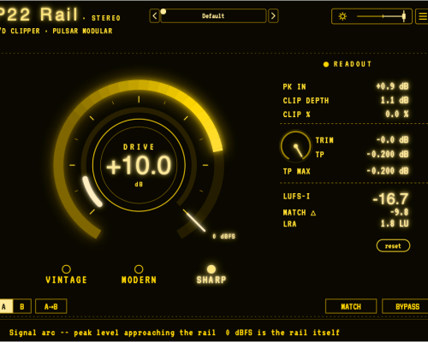Viewport: 428px width, 342px height.
Task: Click the LRA value 1.8 LU
Action: pos(395,223)
